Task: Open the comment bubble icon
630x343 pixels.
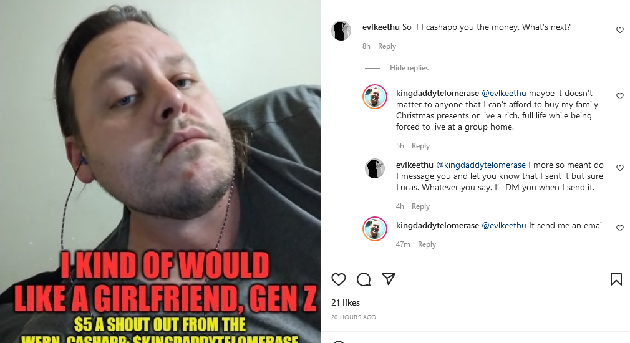Action: (x=364, y=279)
